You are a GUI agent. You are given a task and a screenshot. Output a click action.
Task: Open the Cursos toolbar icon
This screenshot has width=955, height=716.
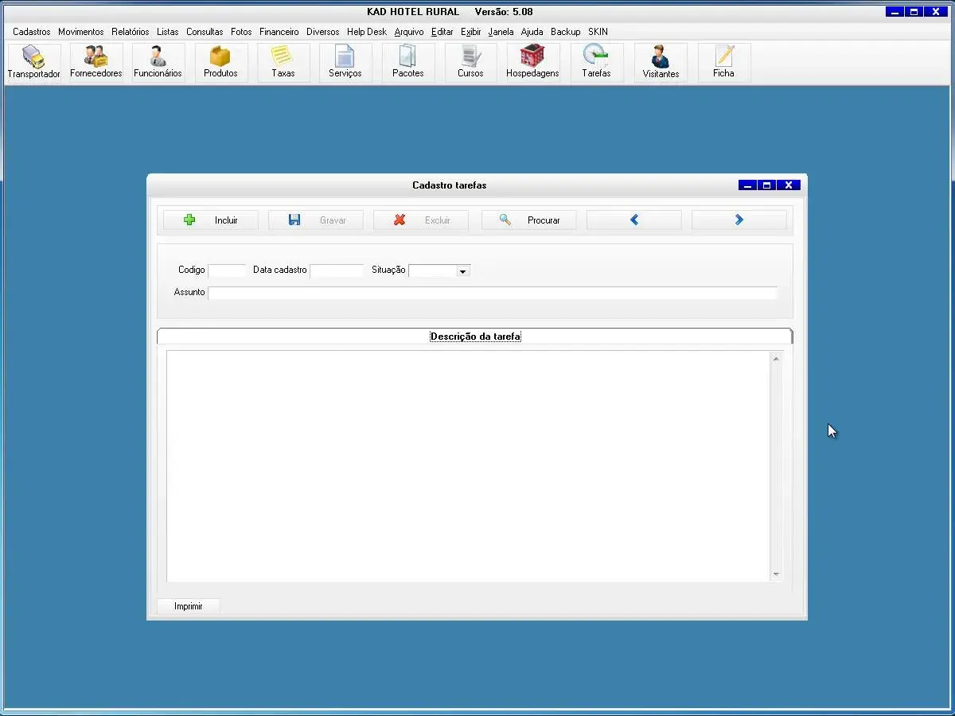tap(470, 62)
